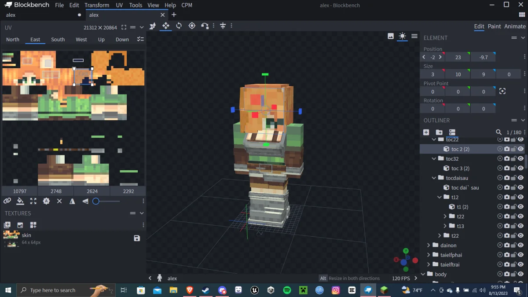
Task: Collapse the body group
Action: pyautogui.click(x=423, y=274)
